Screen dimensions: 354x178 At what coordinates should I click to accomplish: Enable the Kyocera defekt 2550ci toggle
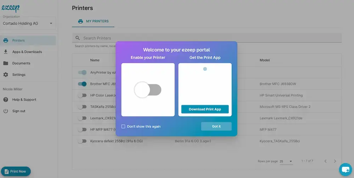pos(82,141)
